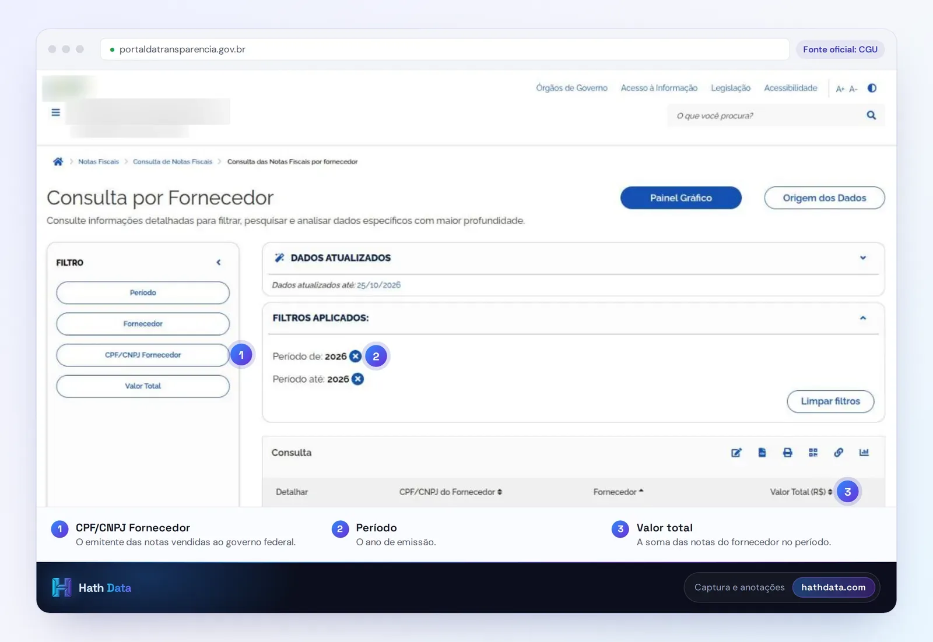
Task: Remove the 'Período de: 2026' filter
Action: pos(355,356)
